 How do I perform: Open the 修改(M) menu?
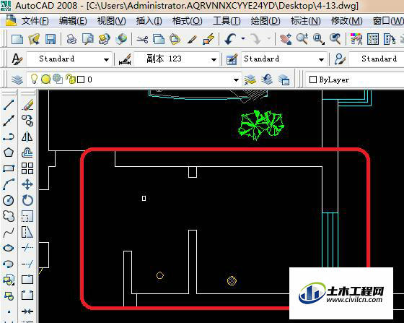(x=347, y=21)
